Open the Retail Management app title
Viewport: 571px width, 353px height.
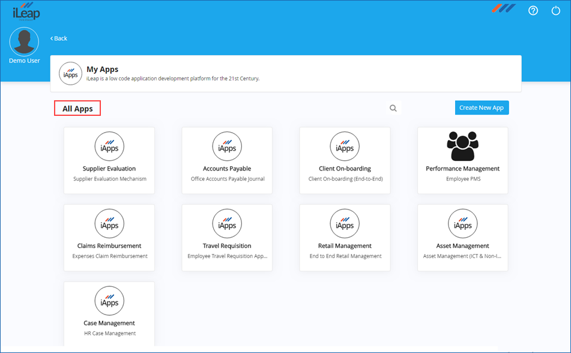tap(345, 246)
